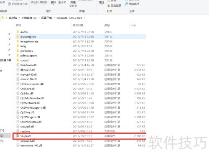Click the Move to (移动到) button
The image size is (209, 158).
34,3
